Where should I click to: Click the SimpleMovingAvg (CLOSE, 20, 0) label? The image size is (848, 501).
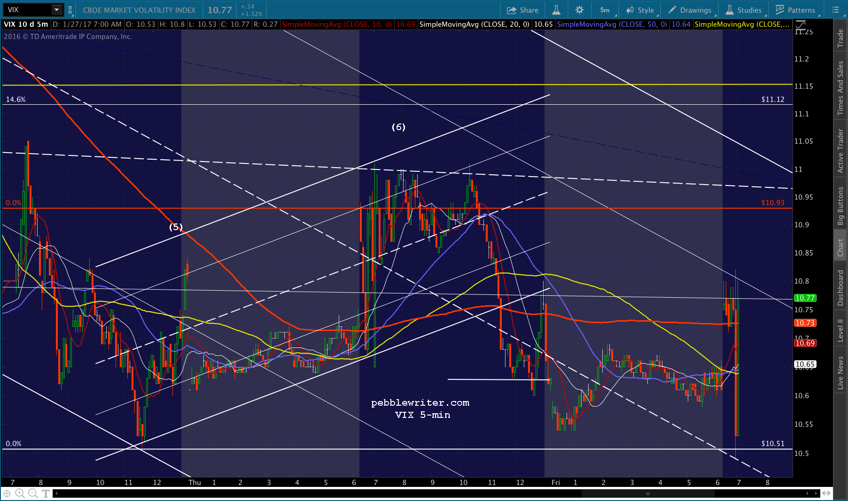pyautogui.click(x=474, y=24)
